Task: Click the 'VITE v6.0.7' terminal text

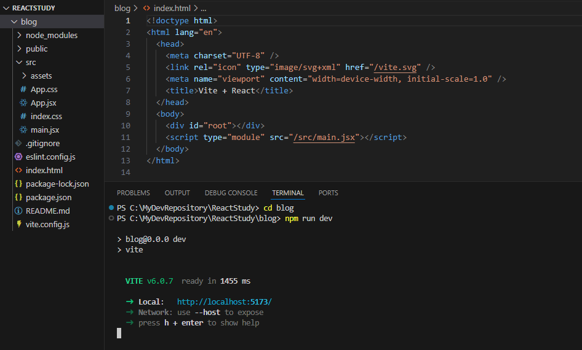Action: [x=149, y=281]
